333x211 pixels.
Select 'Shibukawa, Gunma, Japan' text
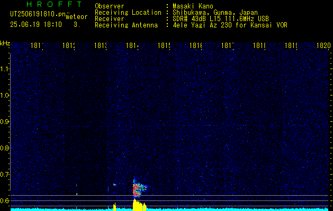[x=215, y=13]
